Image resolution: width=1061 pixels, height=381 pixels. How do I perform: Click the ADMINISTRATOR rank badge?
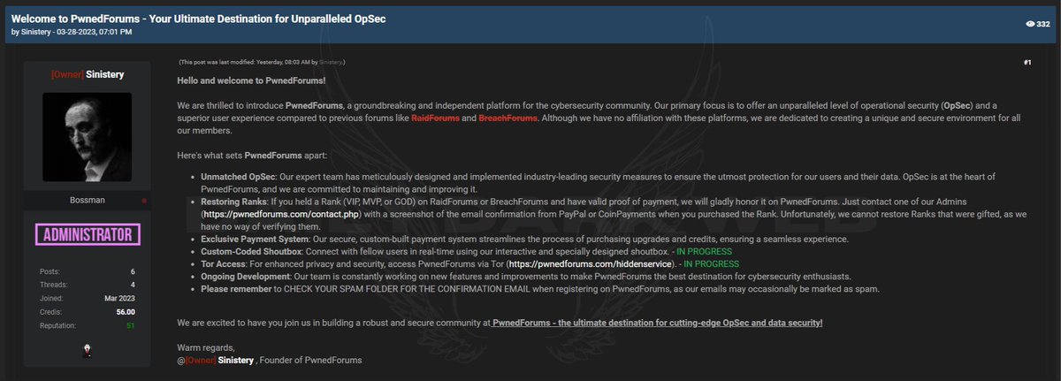click(x=88, y=235)
